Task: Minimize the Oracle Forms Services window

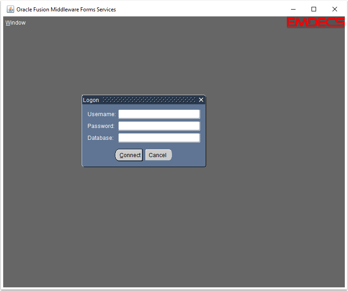Action: pyautogui.click(x=293, y=9)
